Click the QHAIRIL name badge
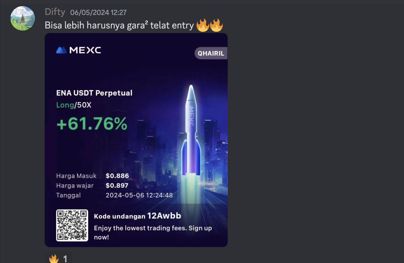 [211, 53]
